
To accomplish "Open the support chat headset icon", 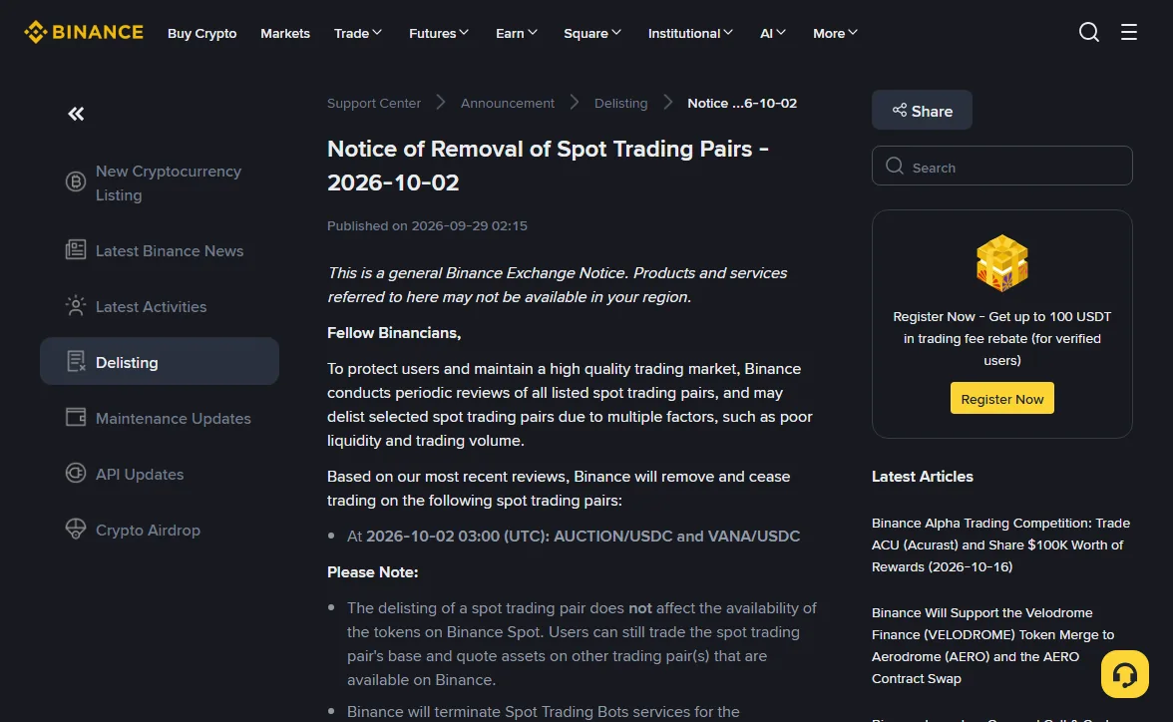I will pos(1124,674).
